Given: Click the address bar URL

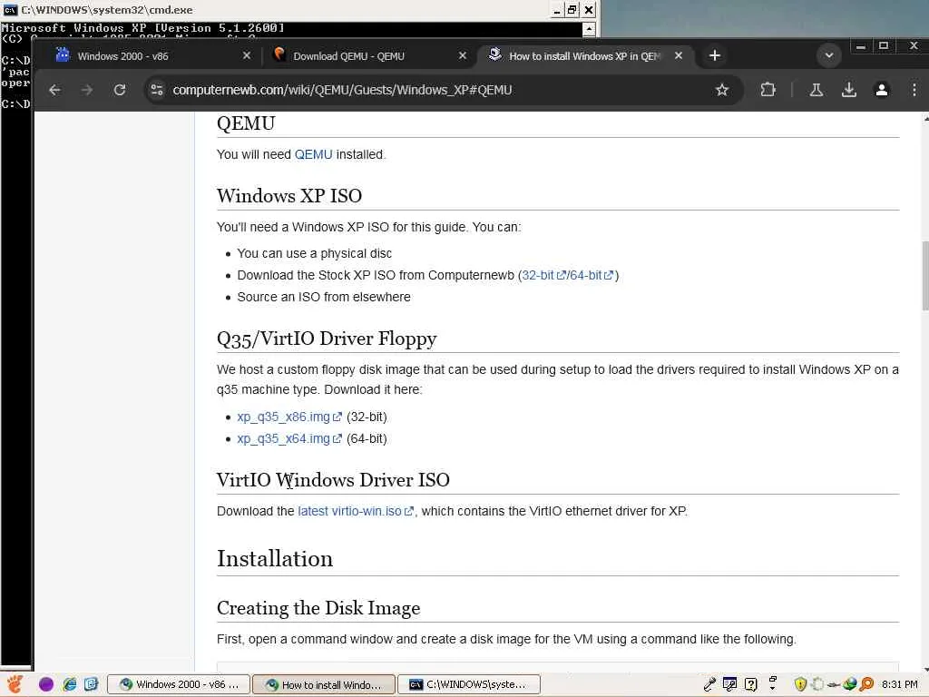Looking at the screenshot, I should 342,90.
